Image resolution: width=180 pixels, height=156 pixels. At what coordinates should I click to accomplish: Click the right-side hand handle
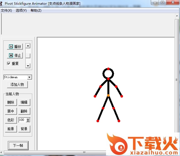(122, 96)
